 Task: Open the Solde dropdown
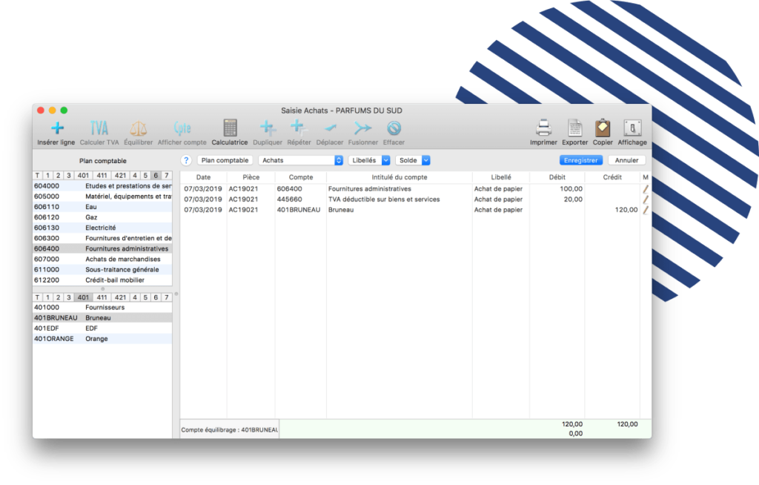click(413, 159)
